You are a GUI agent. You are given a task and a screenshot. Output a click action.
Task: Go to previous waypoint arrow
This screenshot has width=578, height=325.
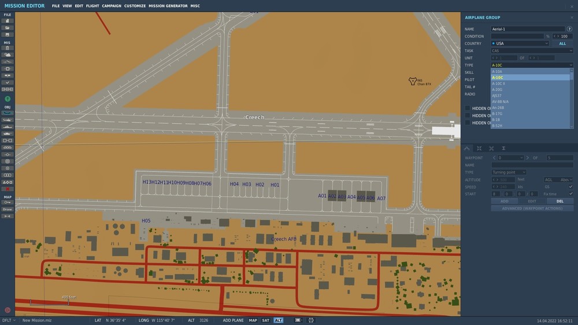click(494, 158)
